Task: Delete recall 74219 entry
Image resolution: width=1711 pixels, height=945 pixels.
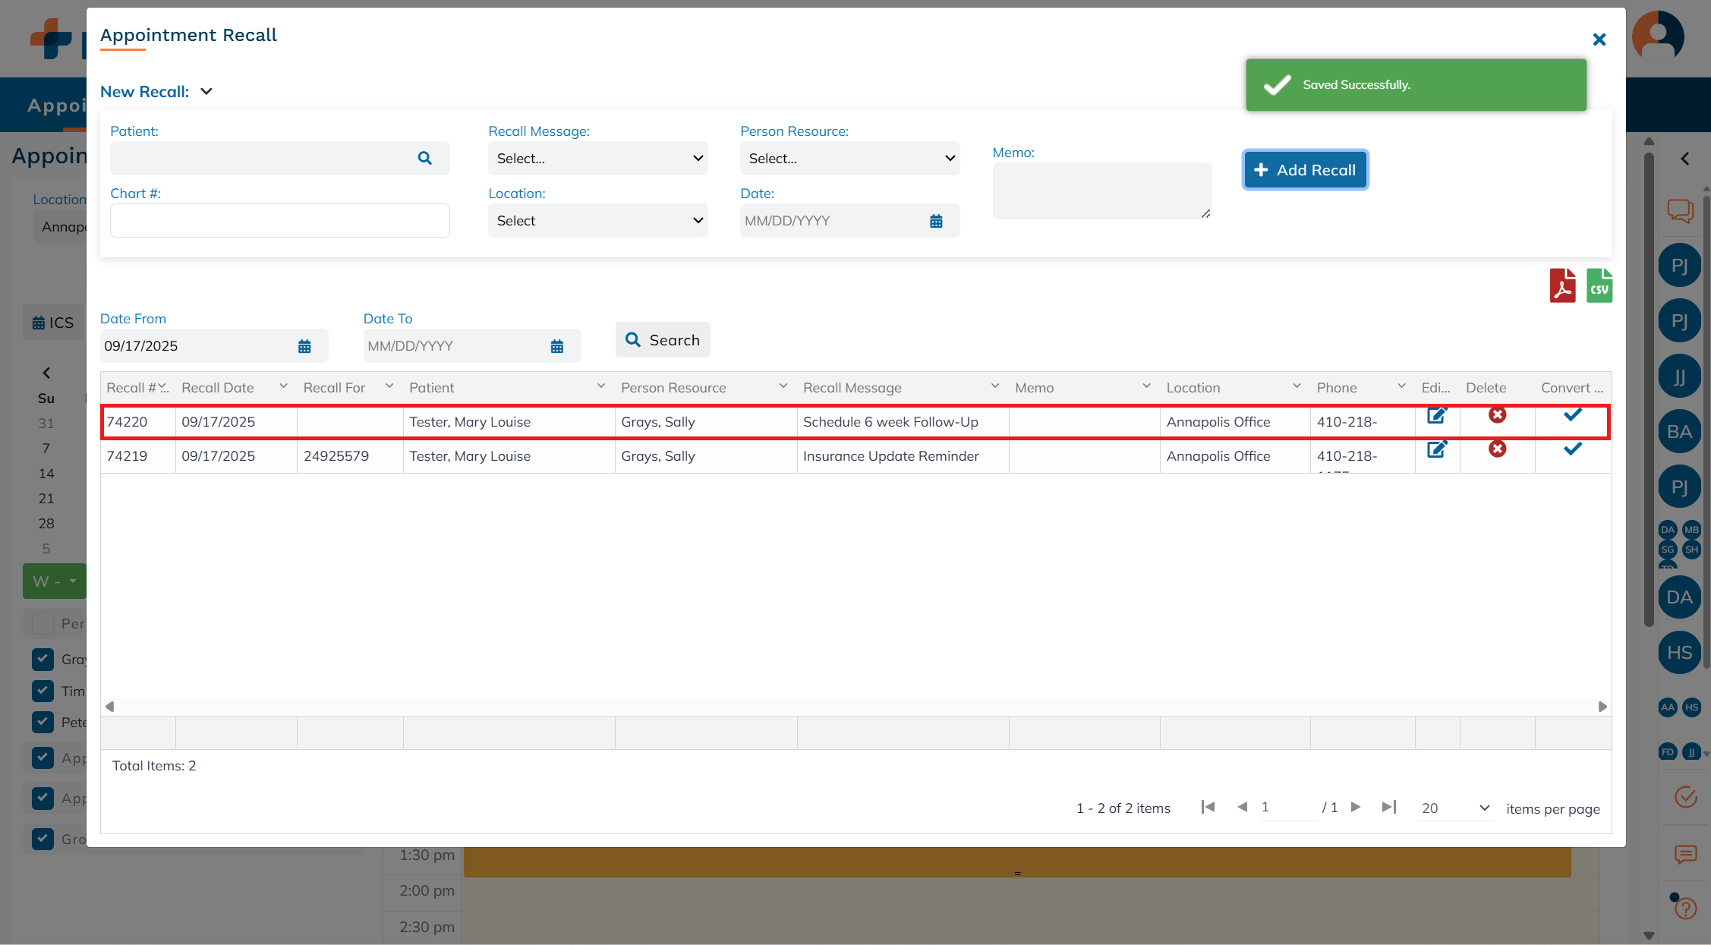Action: [1497, 449]
